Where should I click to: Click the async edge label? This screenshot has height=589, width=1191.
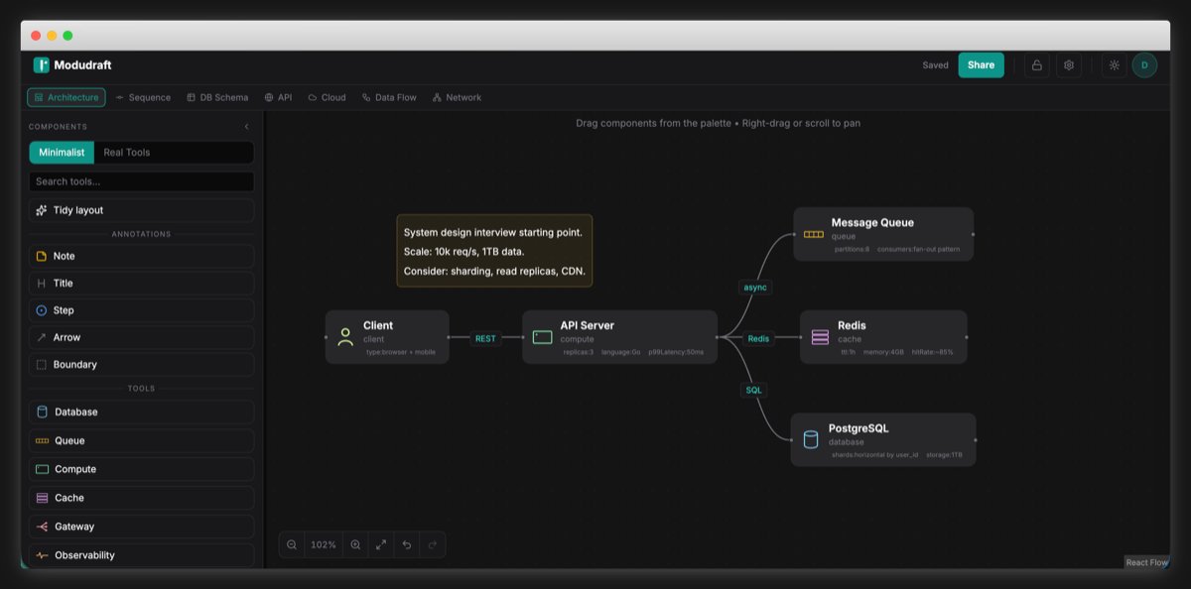[755, 287]
